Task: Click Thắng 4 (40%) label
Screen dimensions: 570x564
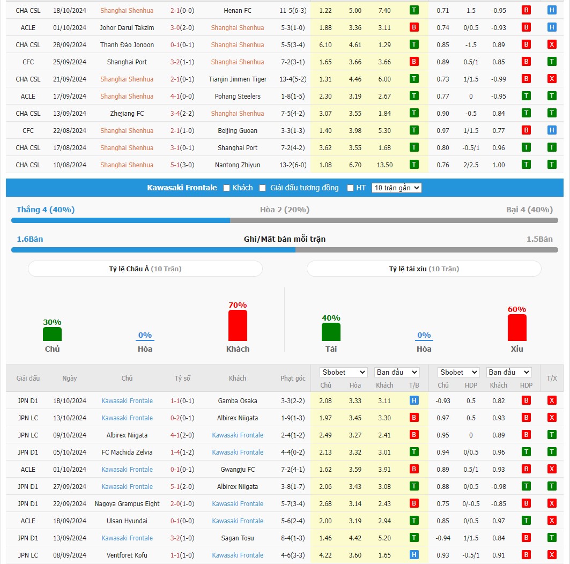Action: coord(46,210)
